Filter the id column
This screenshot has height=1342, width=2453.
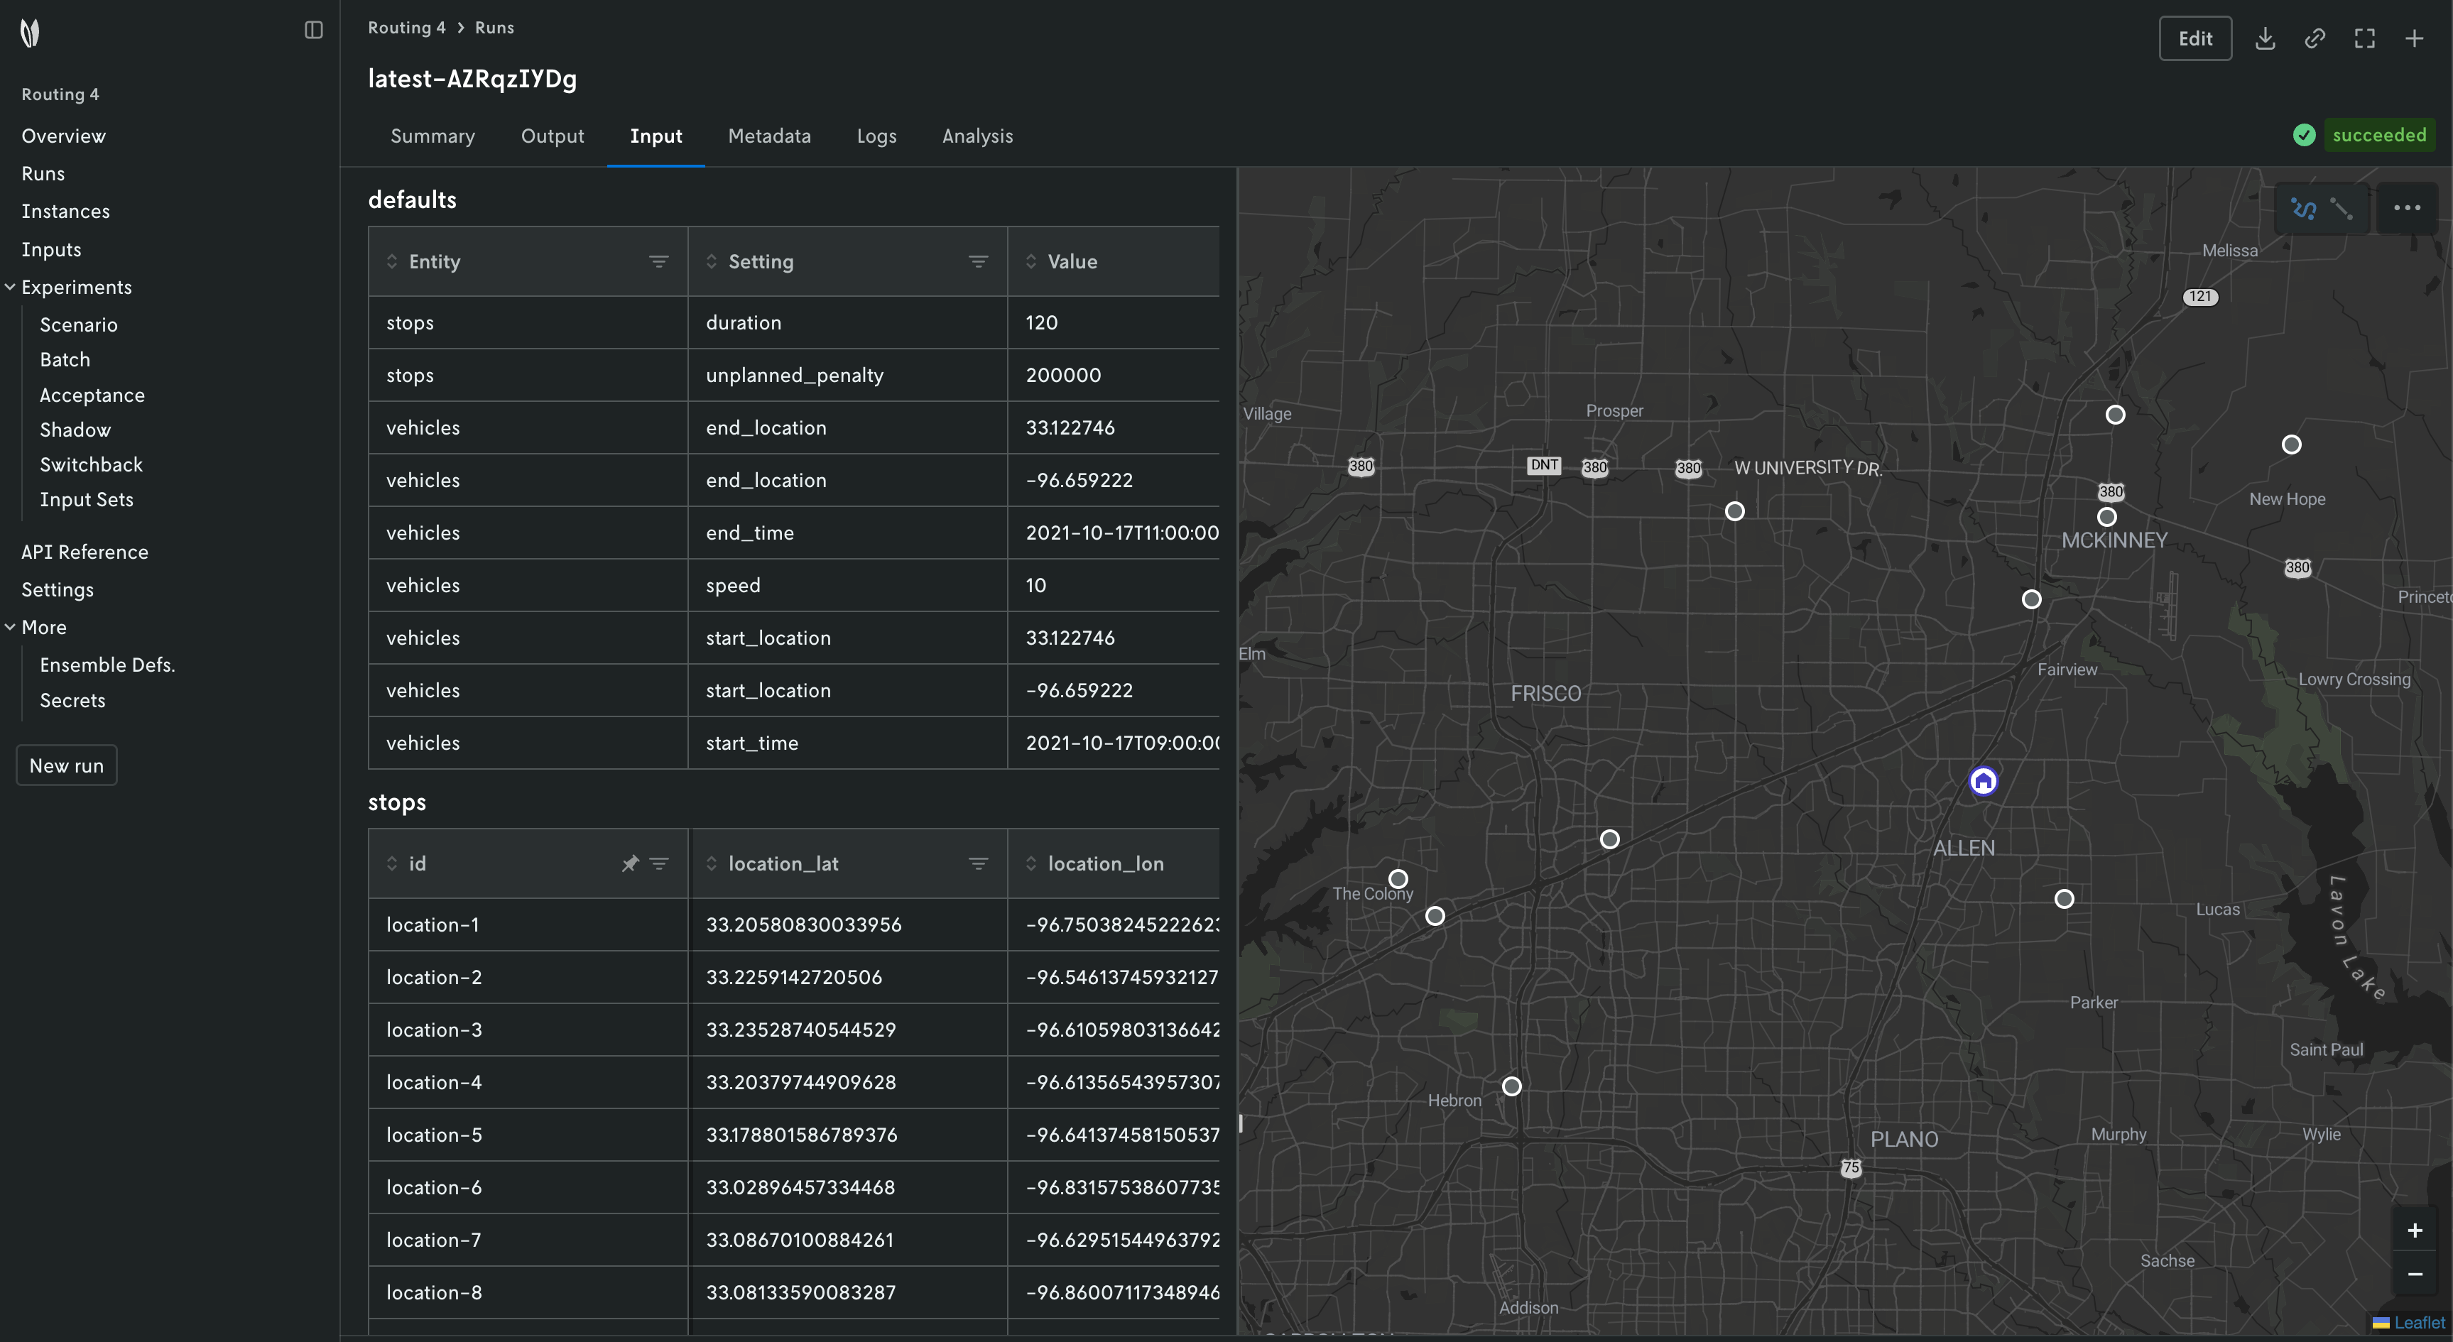tap(658, 864)
